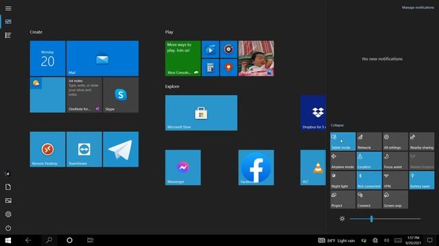Screen dimensions: 439x246
Task: Open Settings gear in Start sidebar
Action: coord(8,214)
